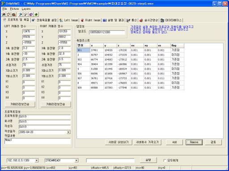The height and width of the screenshot is (171, 229).
Task: Switch to the 실시간영상 tab
Action: point(148,20)
